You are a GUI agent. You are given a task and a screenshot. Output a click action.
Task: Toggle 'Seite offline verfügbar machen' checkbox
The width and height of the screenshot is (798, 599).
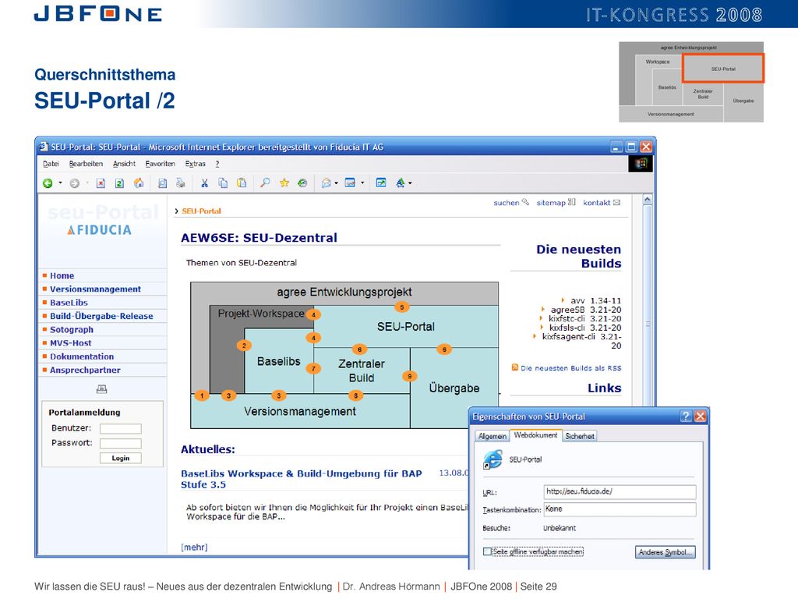pyautogui.click(x=487, y=551)
